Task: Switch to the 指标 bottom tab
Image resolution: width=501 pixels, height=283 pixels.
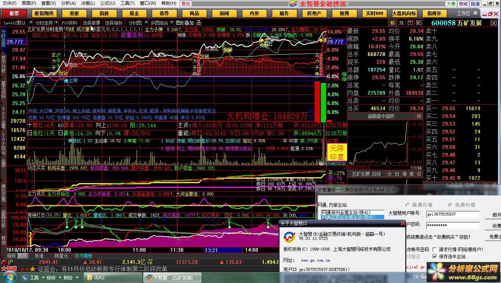Action: (11, 256)
